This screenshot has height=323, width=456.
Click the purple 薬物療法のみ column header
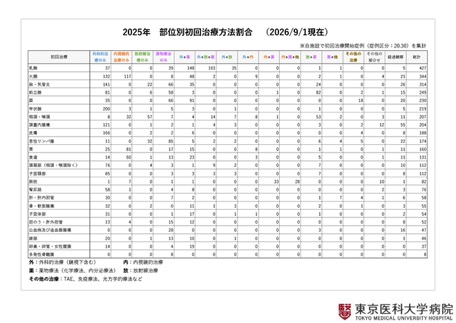pyautogui.click(x=164, y=57)
